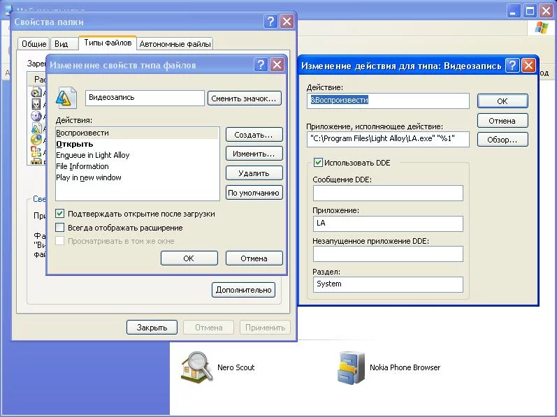
Task: Uncheck Подтверждать открытие после загрузки
Action: click(x=60, y=214)
